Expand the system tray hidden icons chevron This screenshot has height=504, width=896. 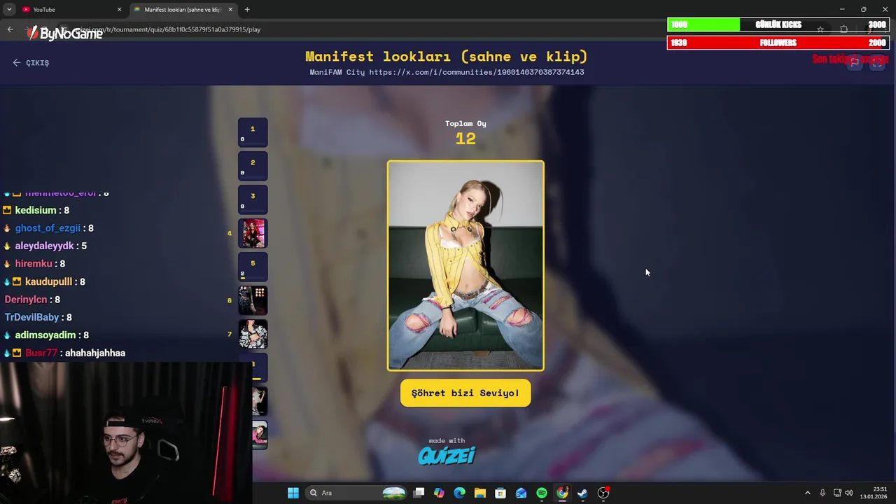[807, 493]
